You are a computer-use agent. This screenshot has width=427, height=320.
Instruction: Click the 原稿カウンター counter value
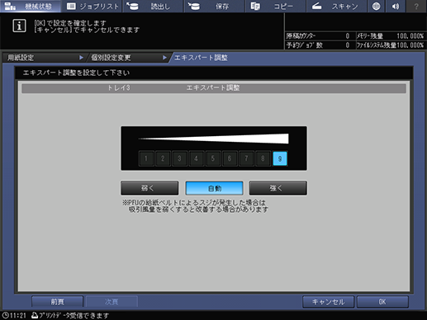(348, 36)
